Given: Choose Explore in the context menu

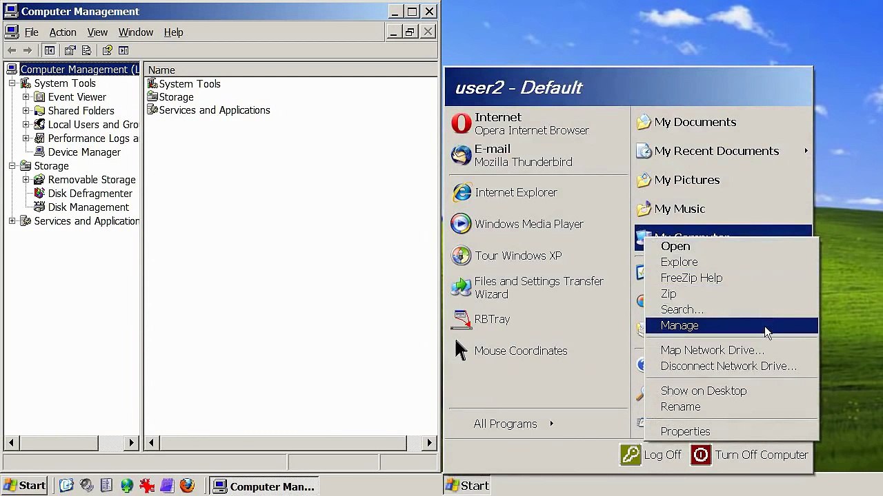Looking at the screenshot, I should click(x=731, y=262).
